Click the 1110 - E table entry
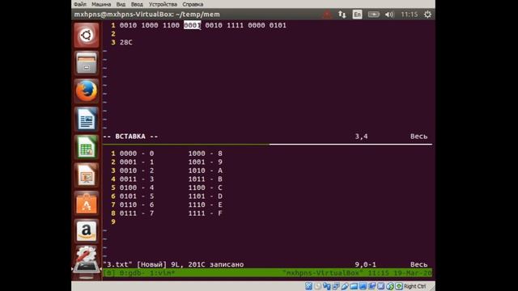 tap(205, 205)
